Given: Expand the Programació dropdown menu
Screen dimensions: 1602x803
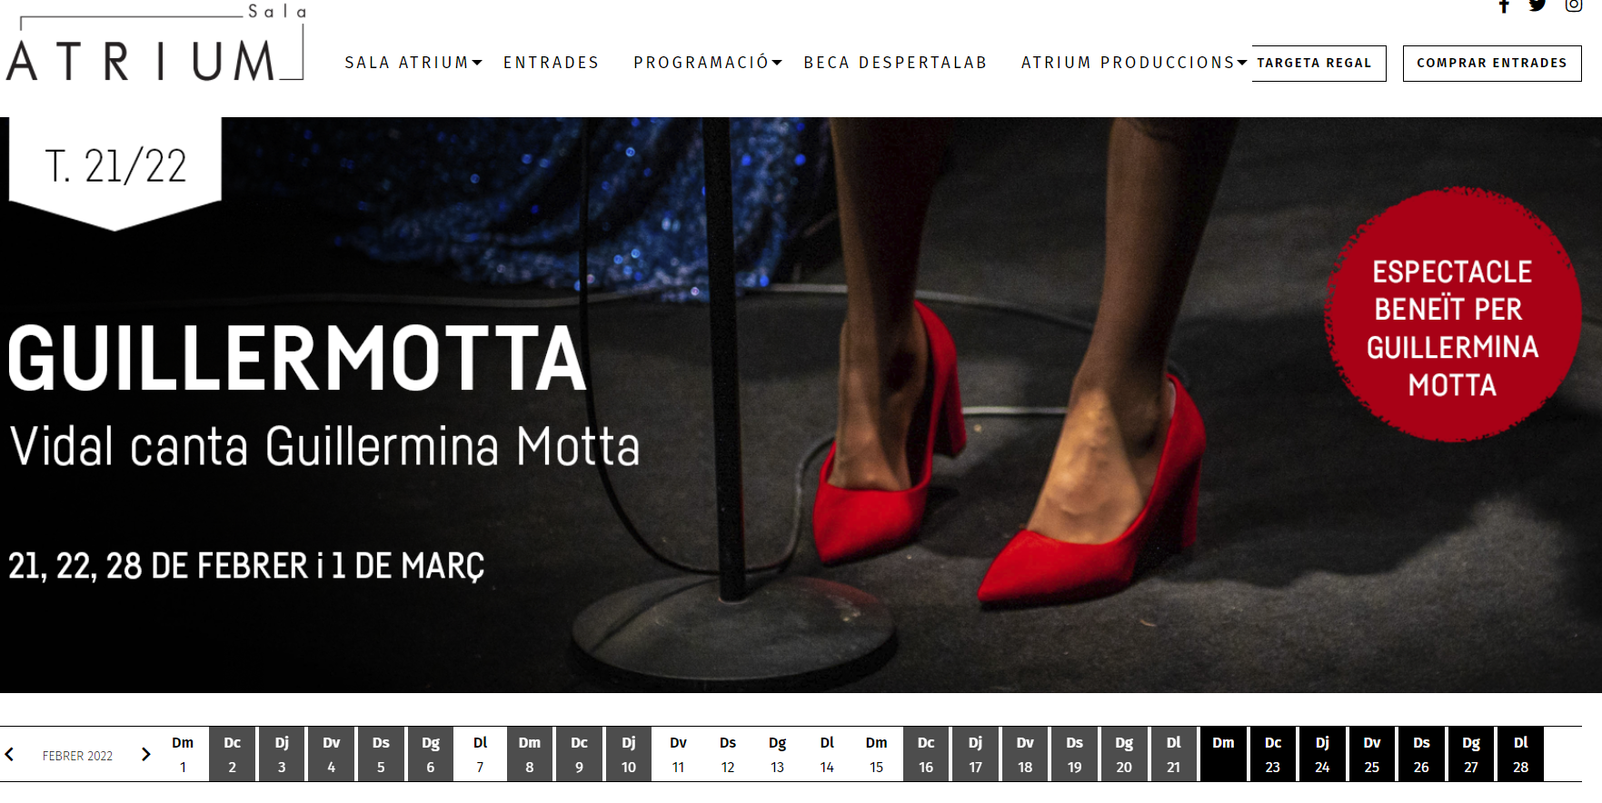Looking at the screenshot, I should [708, 63].
